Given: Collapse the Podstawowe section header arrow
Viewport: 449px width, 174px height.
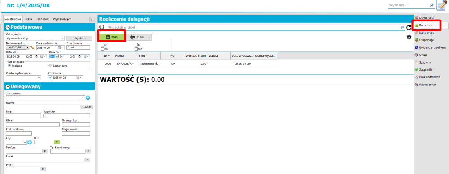Looking at the screenshot, I should pos(8,27).
